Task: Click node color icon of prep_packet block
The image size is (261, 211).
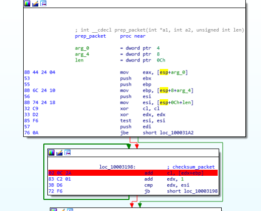Action: pyautogui.click(x=27, y=4)
